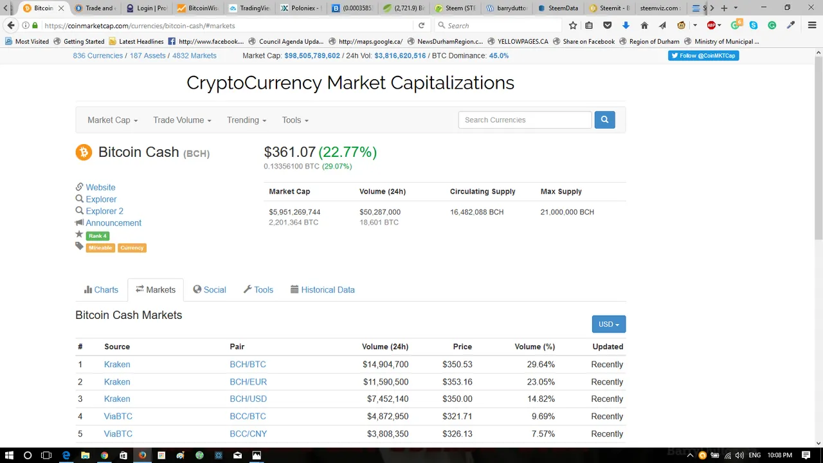Go to the browser home icon

(x=644, y=26)
